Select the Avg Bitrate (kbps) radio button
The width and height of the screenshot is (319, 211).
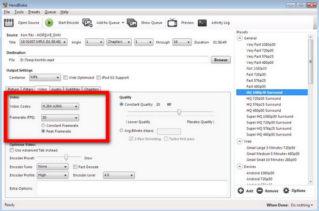coord(122,130)
